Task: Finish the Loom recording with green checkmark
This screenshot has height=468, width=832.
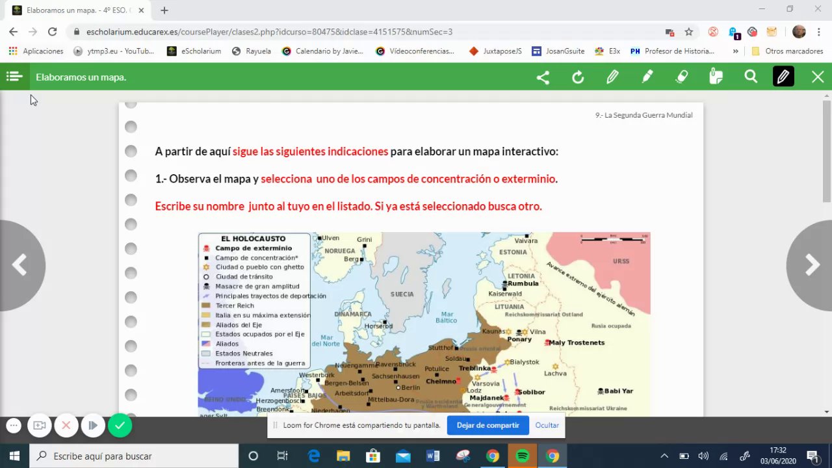Action: (120, 426)
